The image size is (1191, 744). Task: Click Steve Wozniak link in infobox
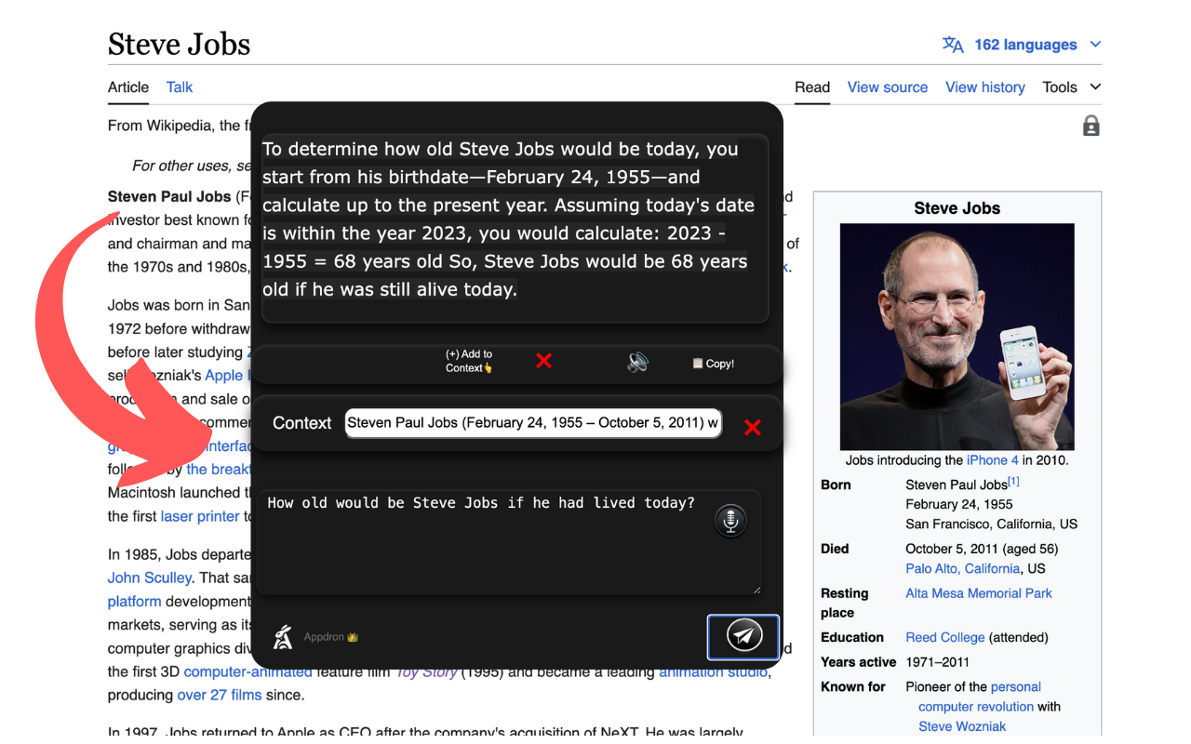(x=962, y=726)
